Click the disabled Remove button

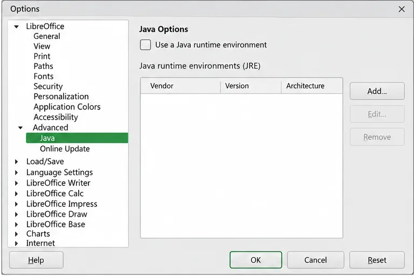tap(377, 137)
